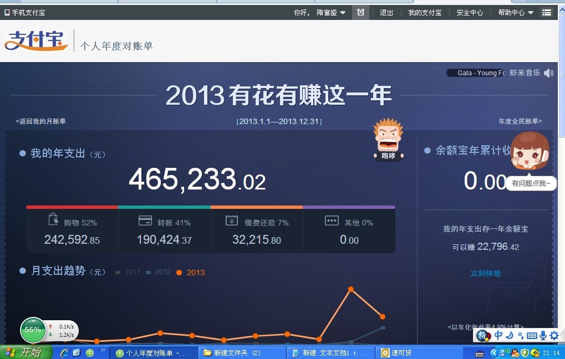
Task: Toggle the 2012 series in chart legend
Action: (159, 272)
